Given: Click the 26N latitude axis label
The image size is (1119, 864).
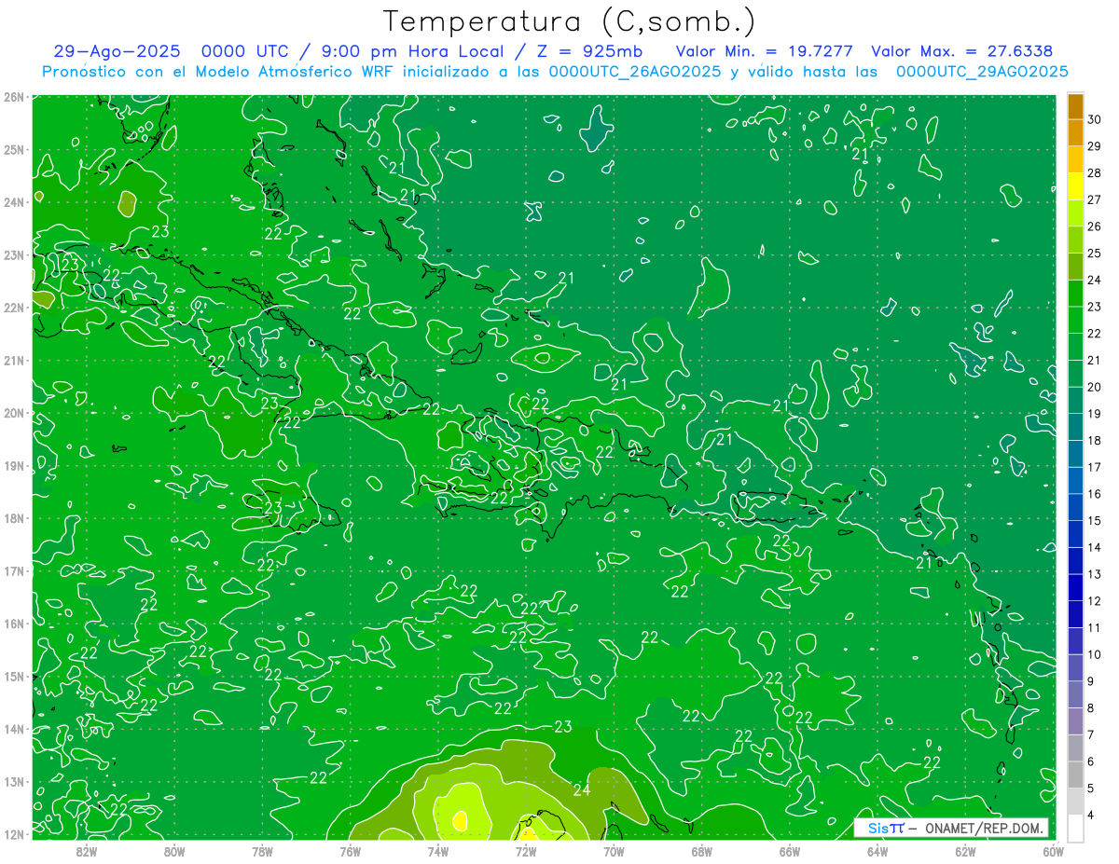Looking at the screenshot, I should coord(13,97).
